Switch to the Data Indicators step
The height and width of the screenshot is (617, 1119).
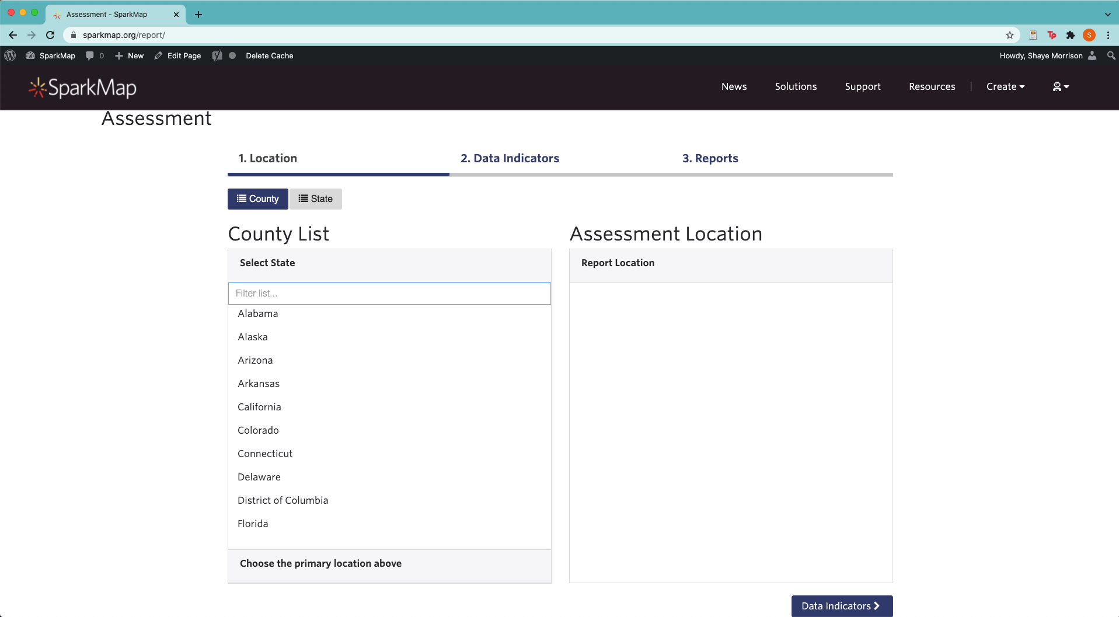510,158
